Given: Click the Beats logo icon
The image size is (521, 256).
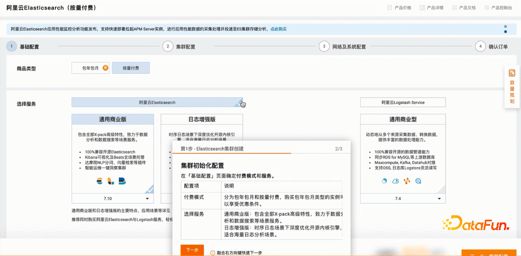Looking at the screenshot, I should click(x=122, y=181).
